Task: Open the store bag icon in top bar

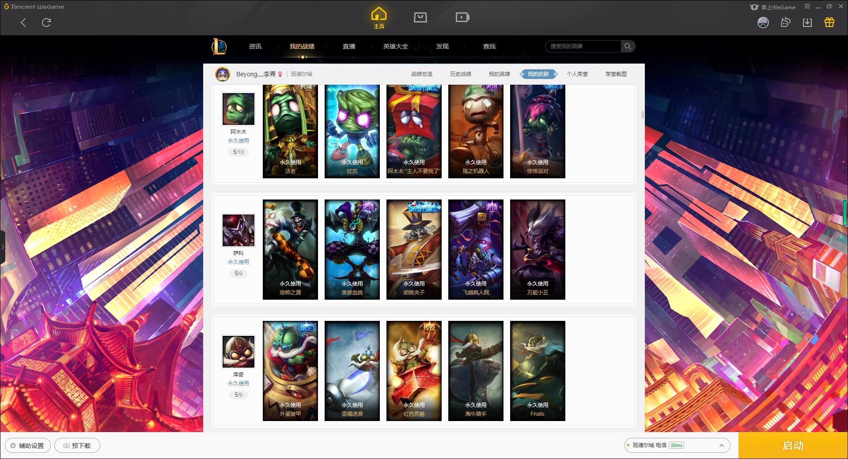Action: pos(420,17)
